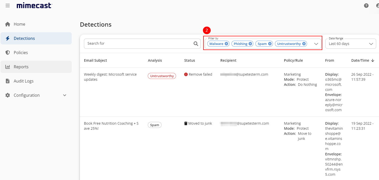Viewport: 379px width, 180px height.
Task: Expand the Filter by dropdown chevron
Action: [316, 44]
